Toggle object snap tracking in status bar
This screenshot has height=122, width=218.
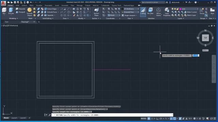point(171,119)
